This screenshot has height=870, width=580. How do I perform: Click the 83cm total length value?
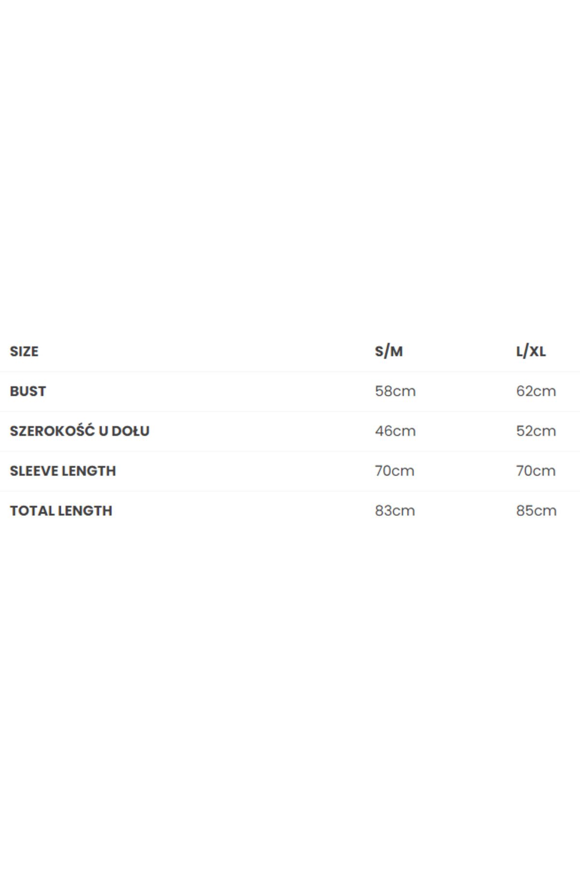click(x=395, y=510)
